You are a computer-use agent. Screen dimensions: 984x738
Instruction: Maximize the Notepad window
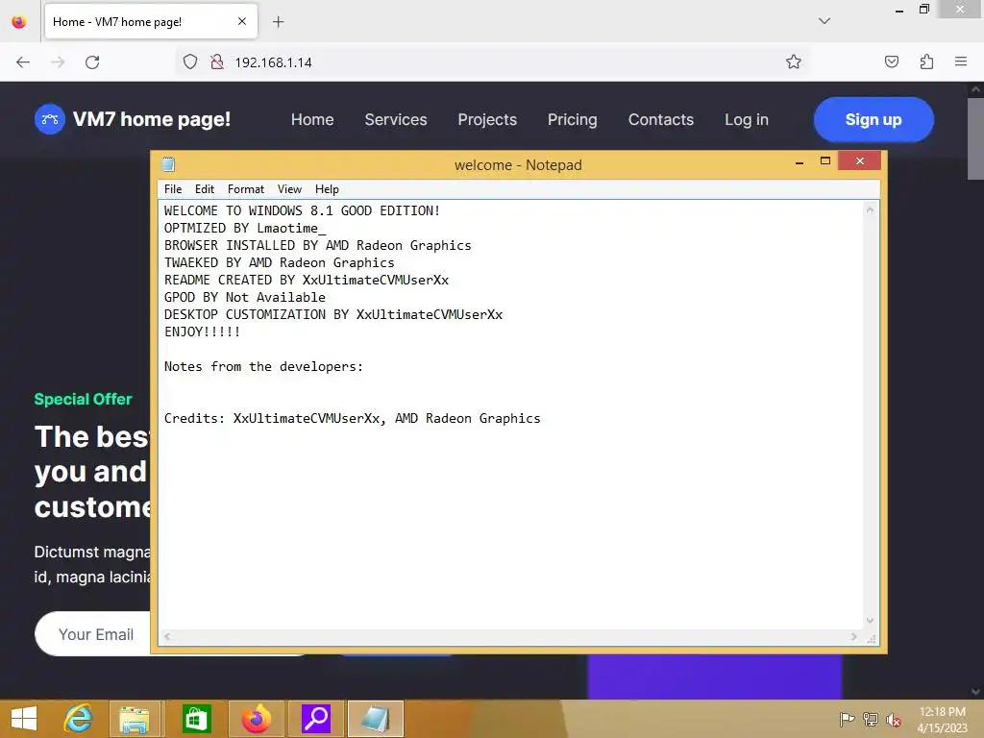click(x=825, y=161)
